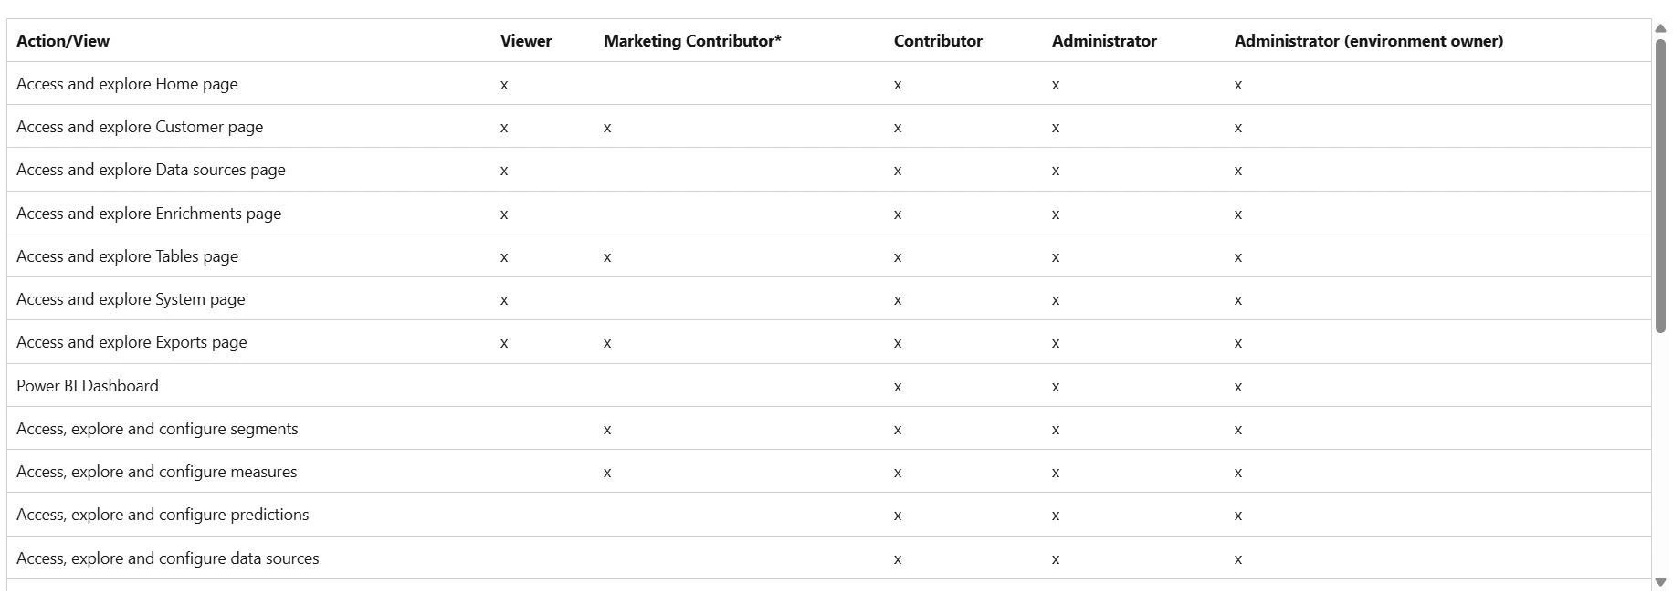Click the Contributor column header
The width and height of the screenshot is (1673, 594).
pos(938,41)
